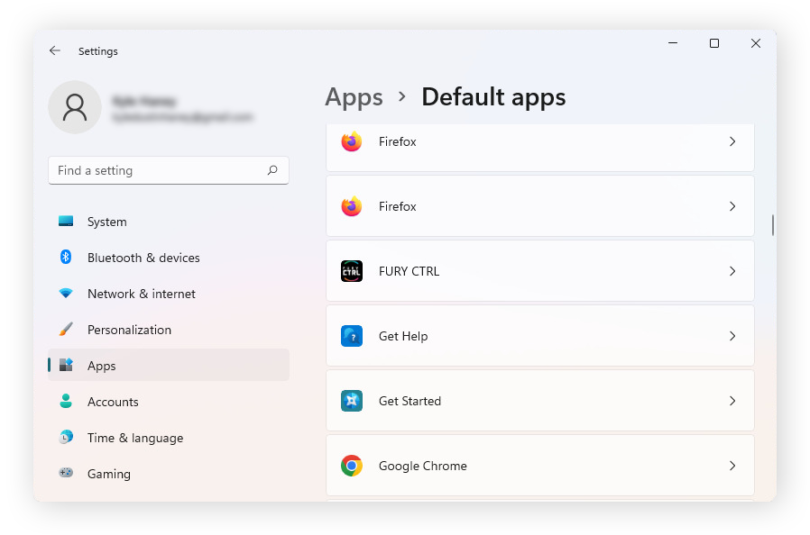Click the FURY CTRL app icon
The image size is (810, 535).
(x=351, y=270)
